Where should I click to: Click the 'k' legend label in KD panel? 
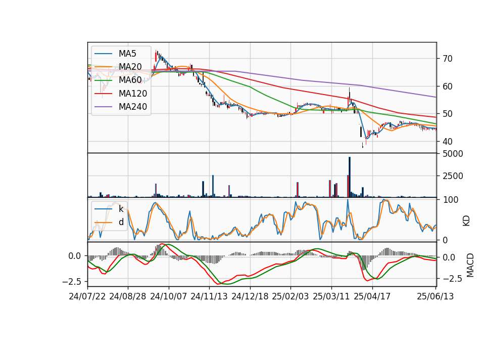point(121,209)
